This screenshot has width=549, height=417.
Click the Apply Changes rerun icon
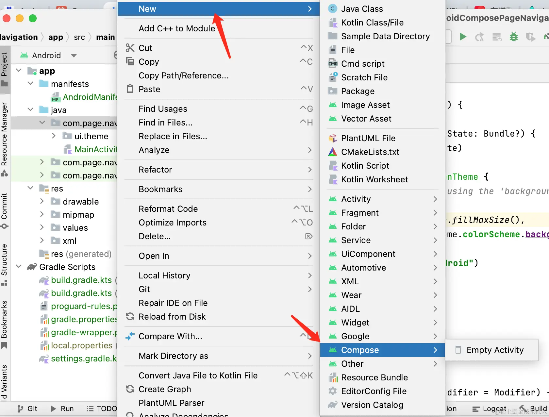pos(479,37)
